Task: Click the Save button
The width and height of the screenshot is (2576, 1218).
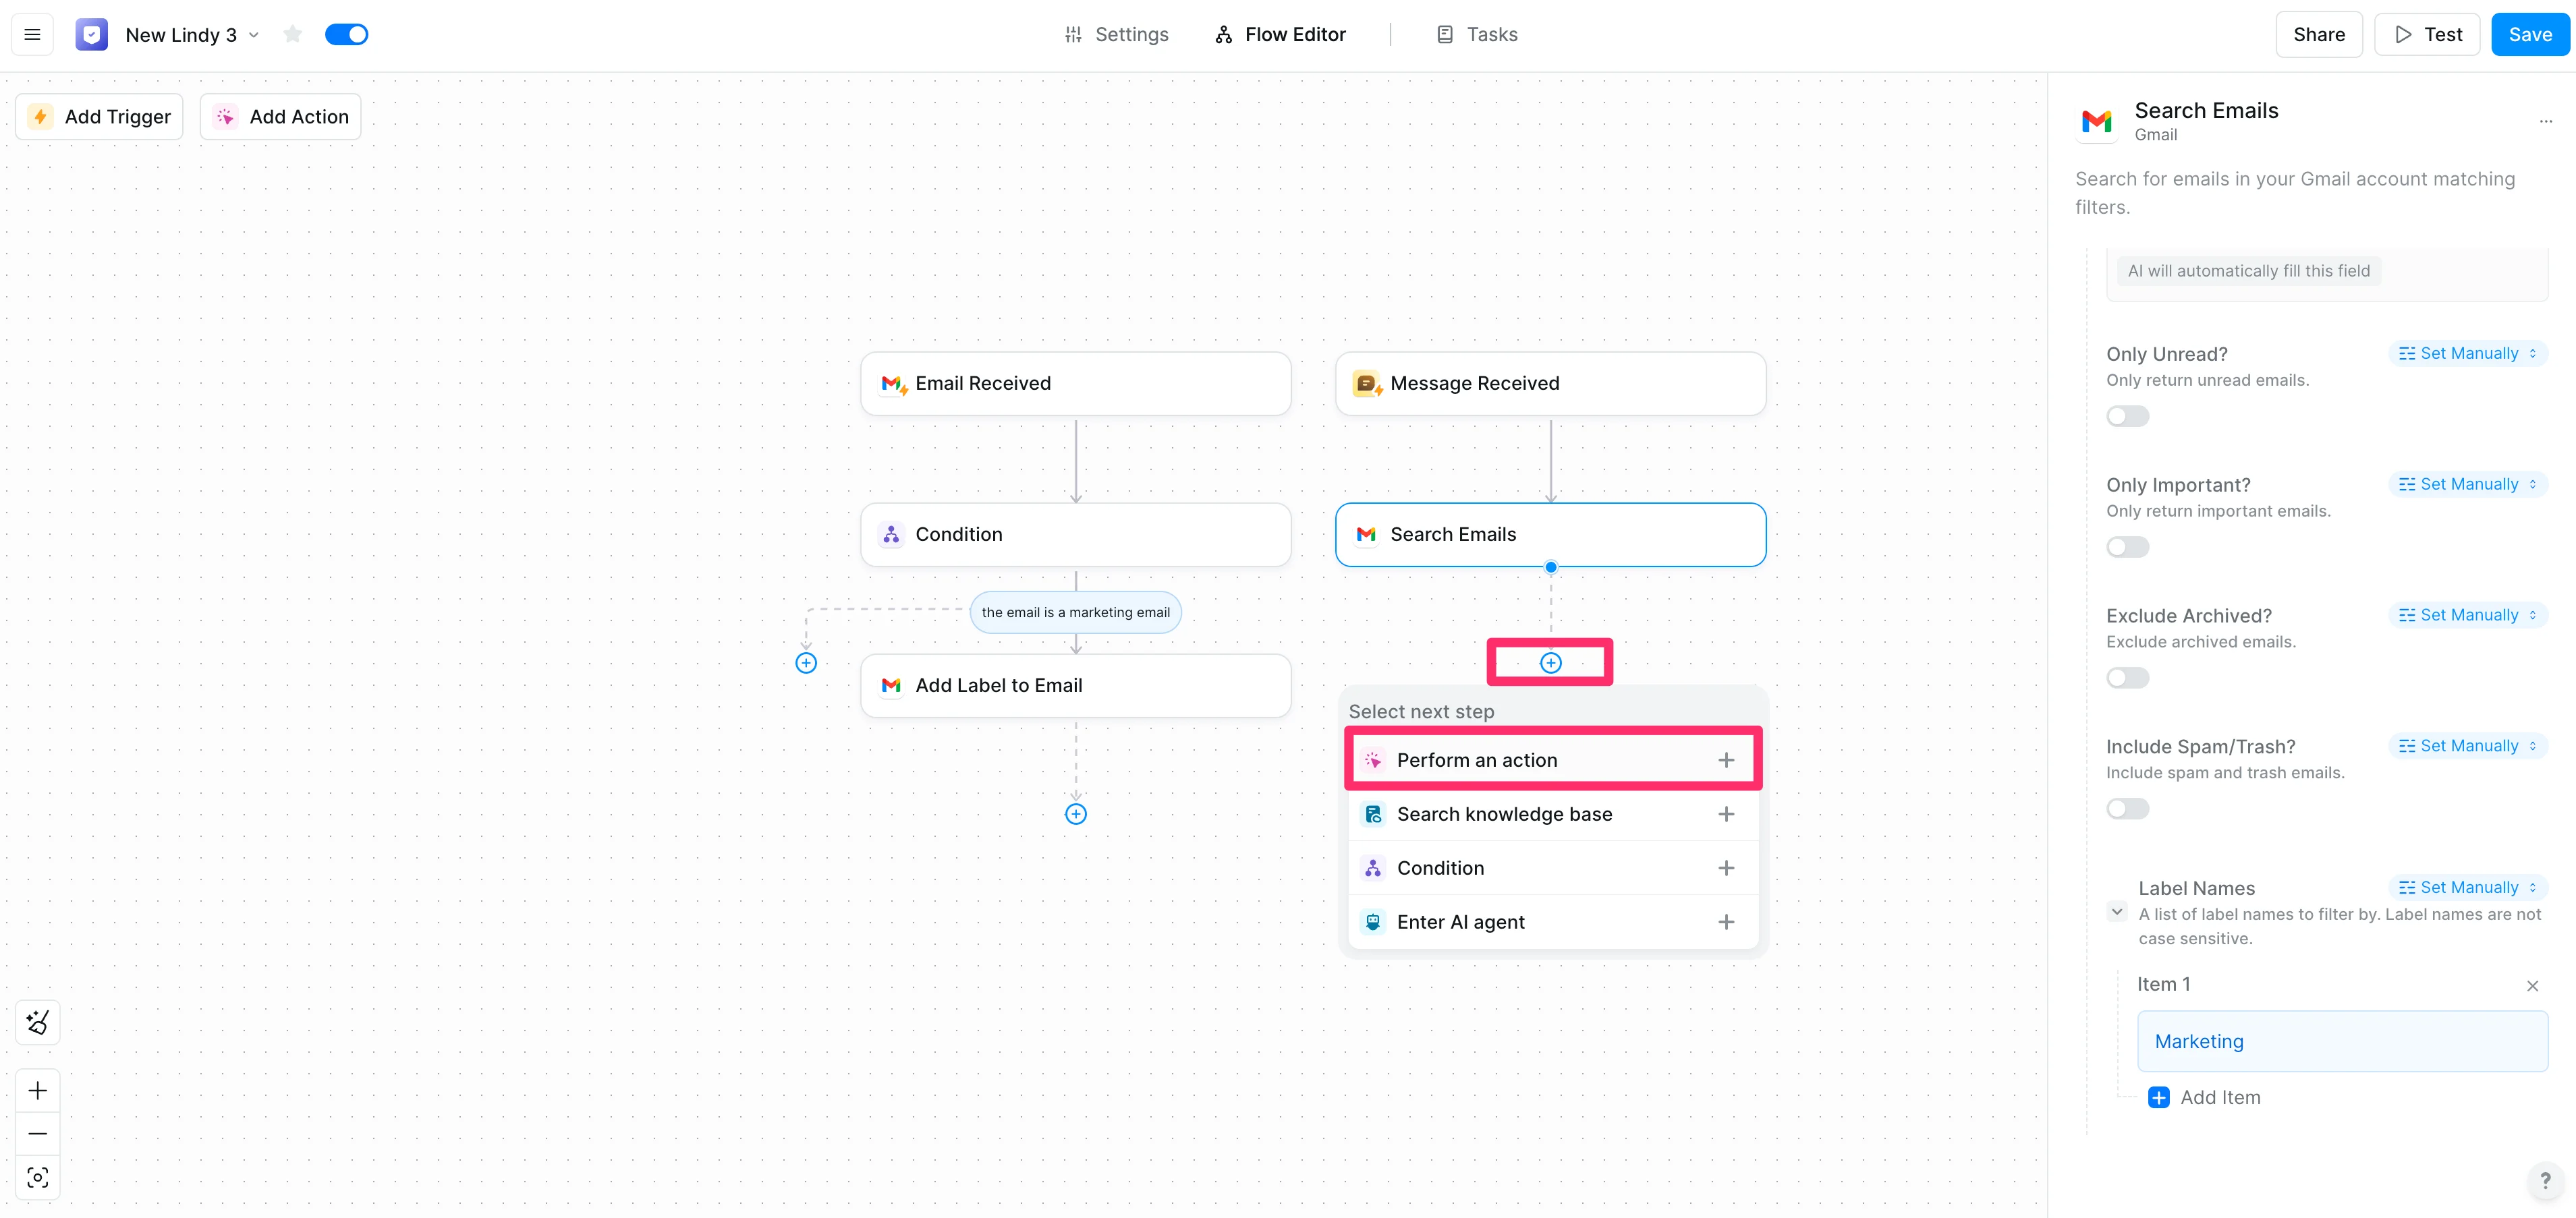Action: pyautogui.click(x=2529, y=35)
